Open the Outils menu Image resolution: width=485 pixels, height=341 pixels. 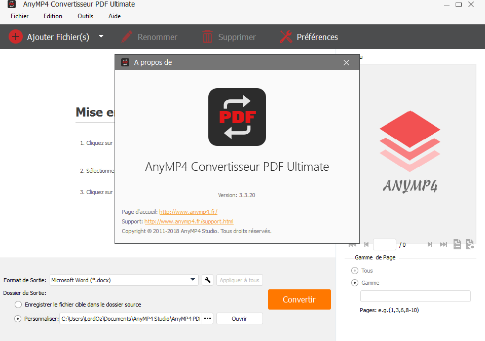(x=85, y=16)
